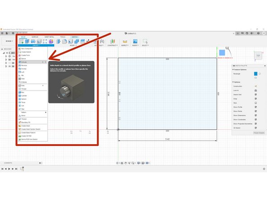Screen dimensions: 267x200
Task: Open the Help question mark icon
Action: point(258,33)
